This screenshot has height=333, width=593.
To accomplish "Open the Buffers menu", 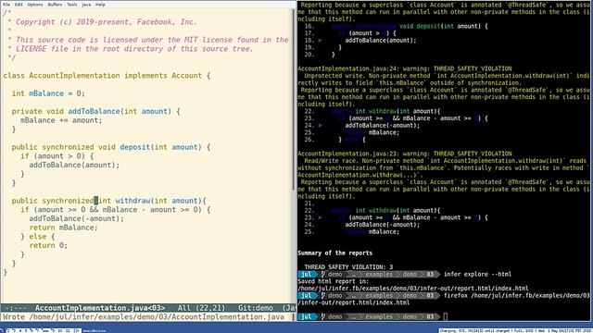I will pos(55,5).
